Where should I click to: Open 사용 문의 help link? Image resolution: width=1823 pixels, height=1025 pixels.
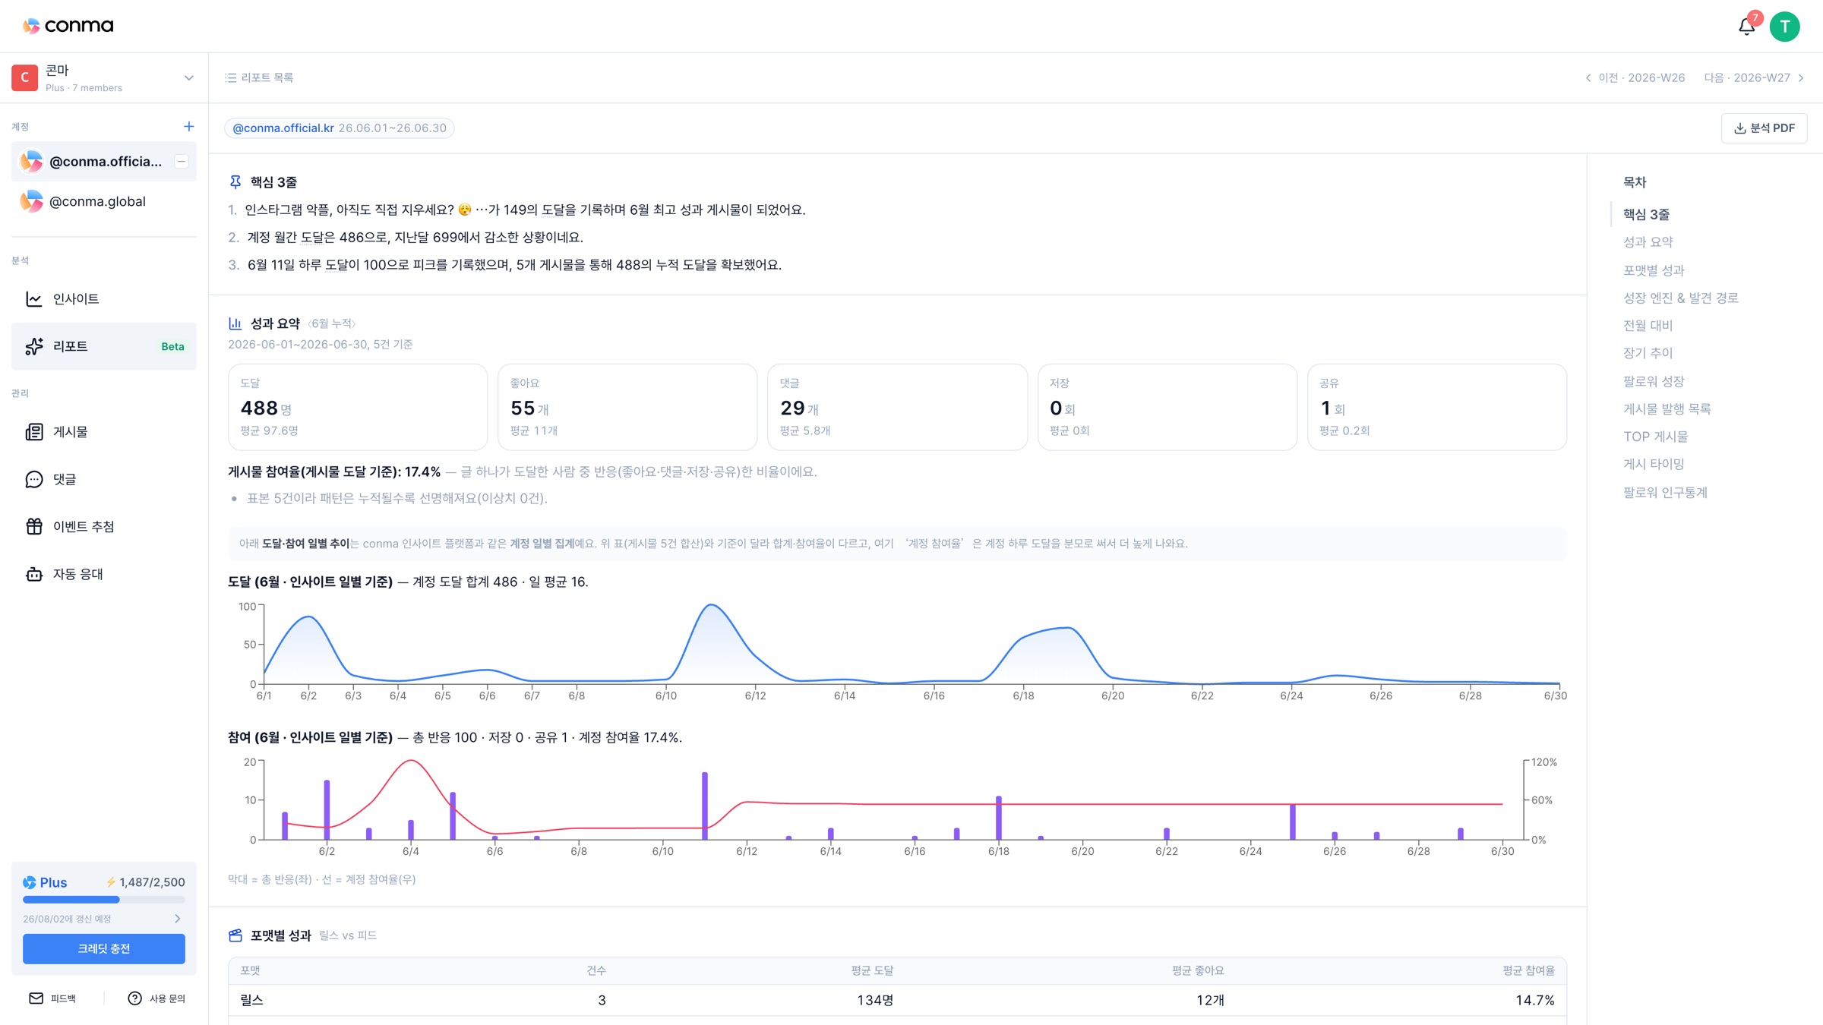[x=156, y=998]
